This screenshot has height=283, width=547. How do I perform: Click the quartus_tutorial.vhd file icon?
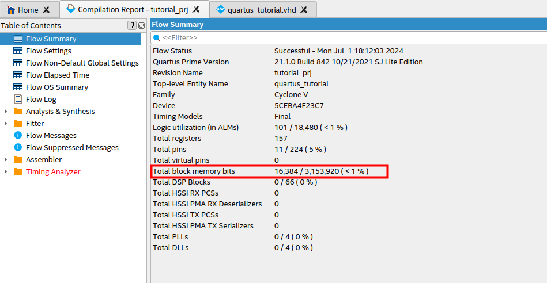coord(221,10)
